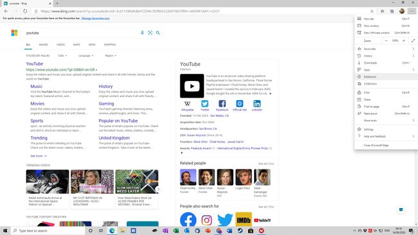The width and height of the screenshot is (418, 235).
Task: Open YouTube's LinkedIn icon
Action: [x=257, y=103]
